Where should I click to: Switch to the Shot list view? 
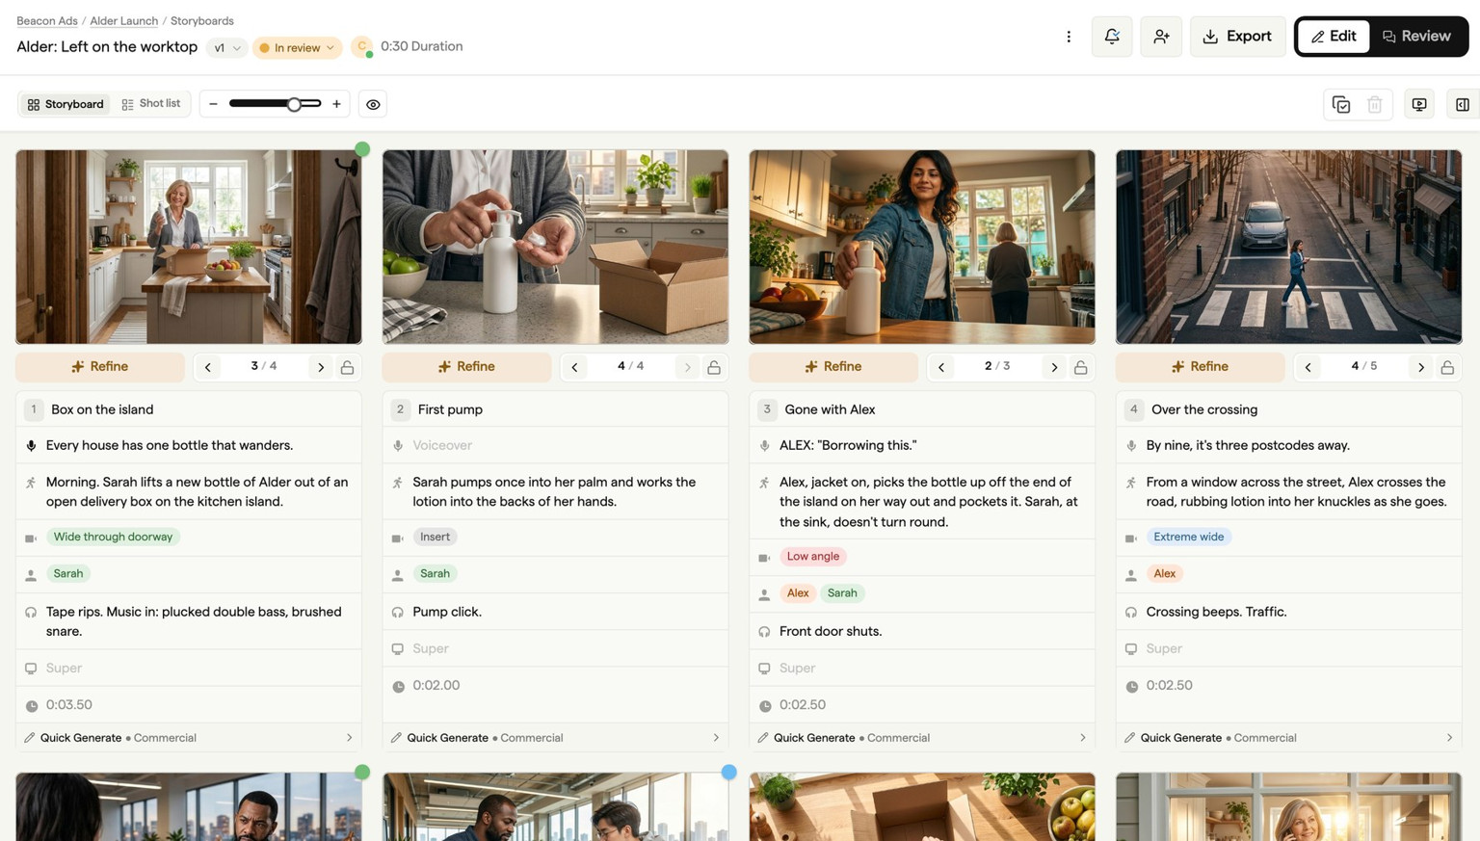[151, 104]
